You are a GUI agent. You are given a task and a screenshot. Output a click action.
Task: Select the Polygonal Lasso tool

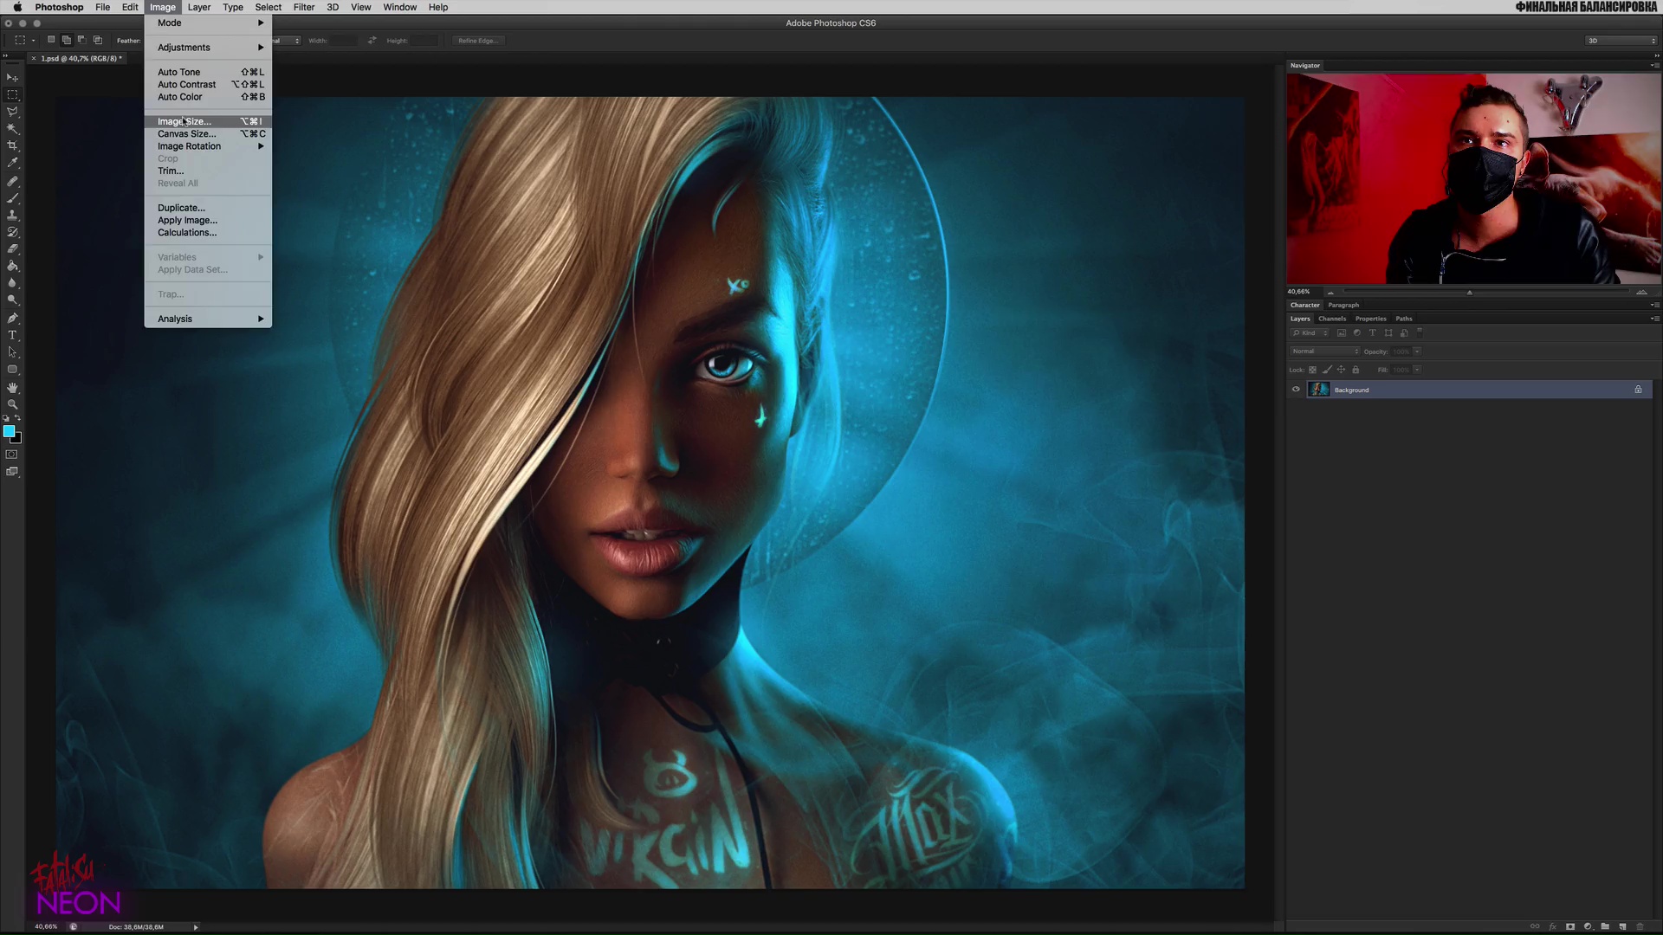[x=12, y=112]
